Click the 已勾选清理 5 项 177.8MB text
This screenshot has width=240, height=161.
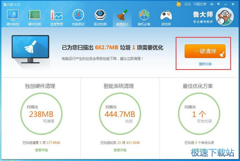[41, 143]
